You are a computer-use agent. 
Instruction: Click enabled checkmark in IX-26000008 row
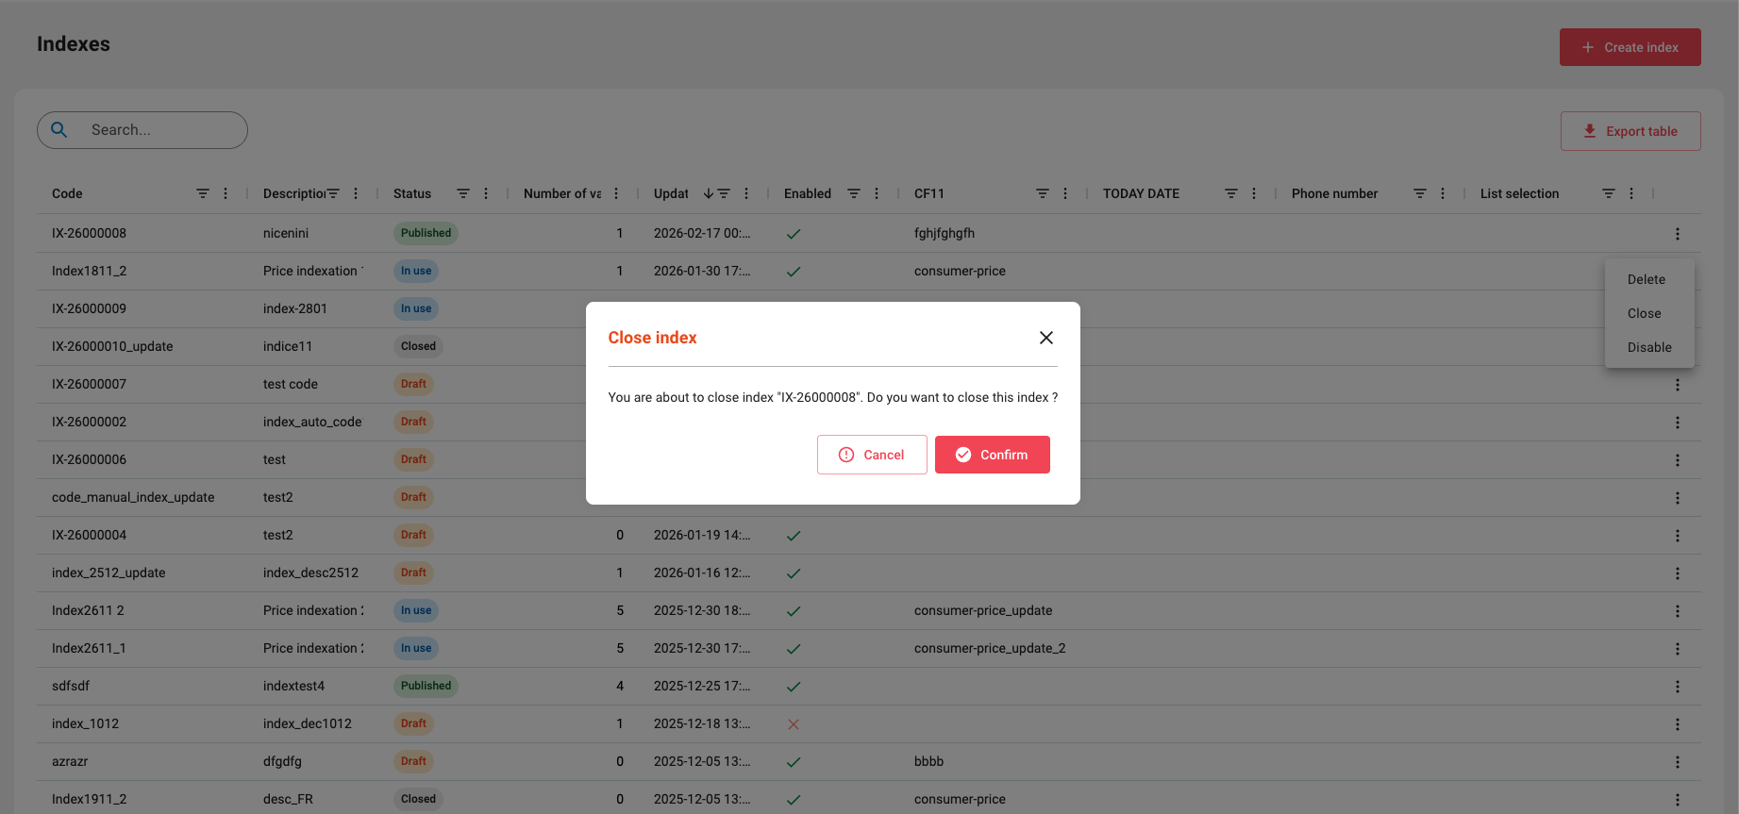794,234
